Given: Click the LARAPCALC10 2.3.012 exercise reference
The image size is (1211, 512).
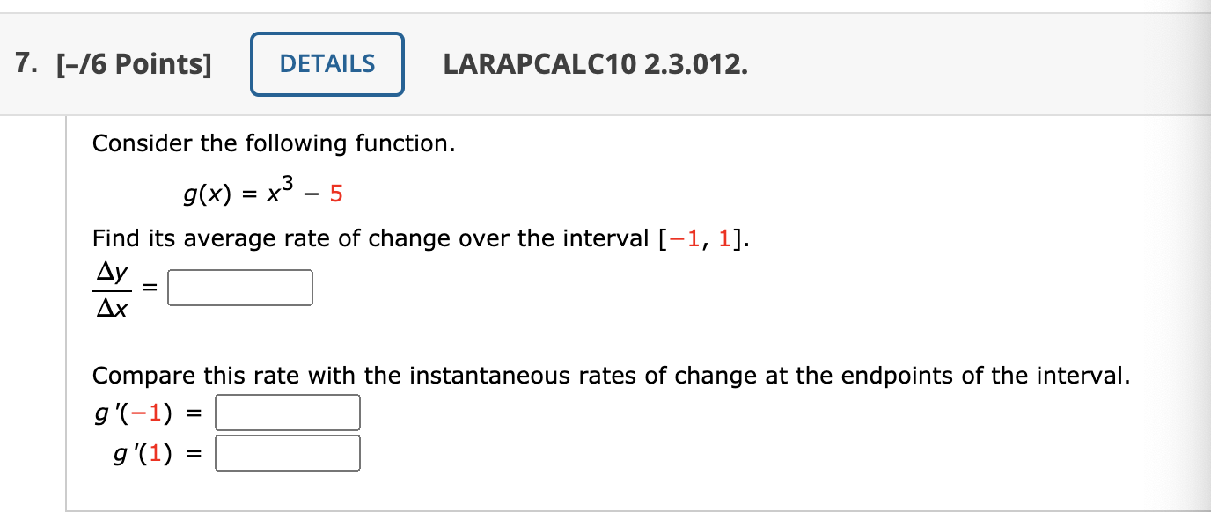Looking at the screenshot, I should click(x=595, y=64).
